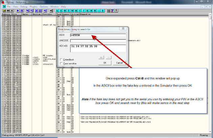213x138 pixels.
Task: Click the Open file folder toolbar icon
Action: tap(4, 10)
